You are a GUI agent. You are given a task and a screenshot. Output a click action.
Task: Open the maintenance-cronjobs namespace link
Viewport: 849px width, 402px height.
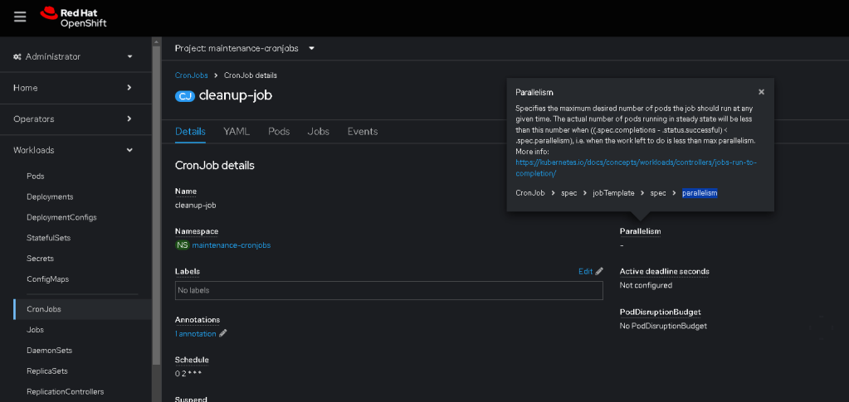232,245
